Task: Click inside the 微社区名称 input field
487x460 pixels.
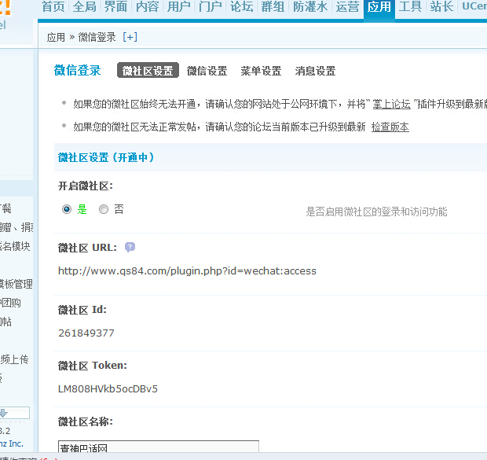Action: coord(159,447)
